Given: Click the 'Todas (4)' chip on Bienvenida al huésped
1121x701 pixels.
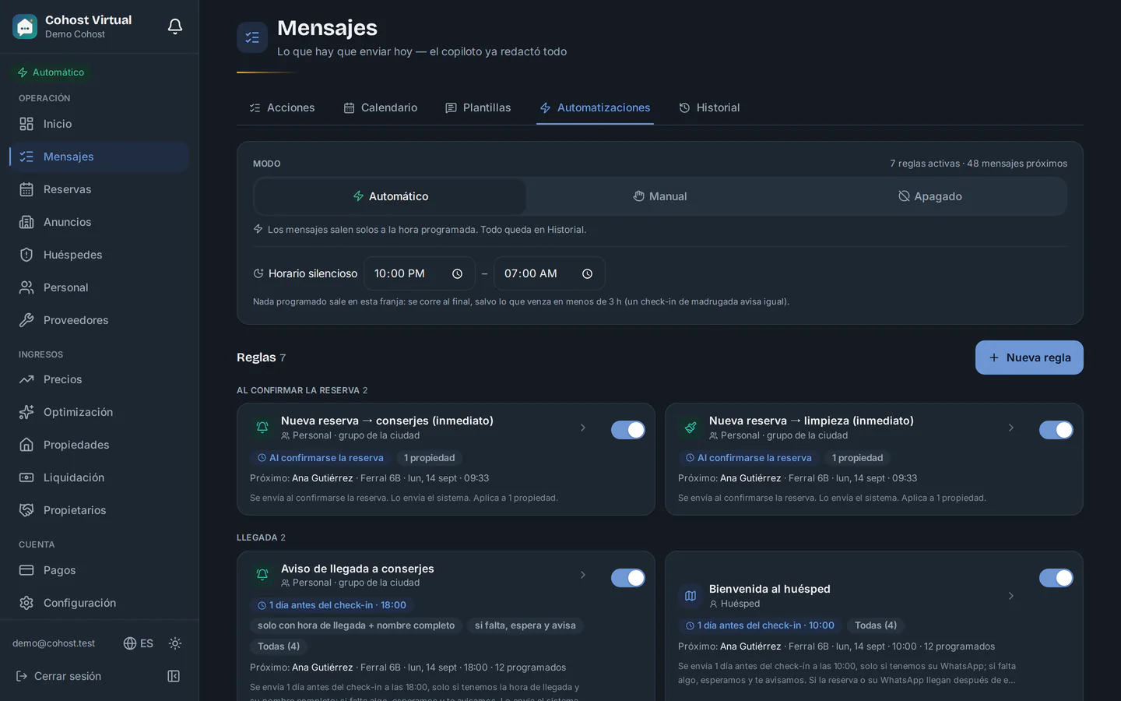Looking at the screenshot, I should pos(876,625).
